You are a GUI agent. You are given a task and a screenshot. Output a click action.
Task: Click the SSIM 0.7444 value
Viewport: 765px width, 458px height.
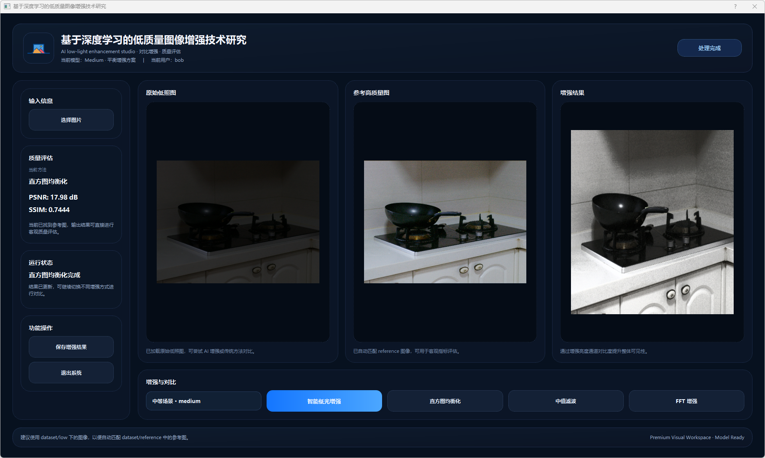click(x=49, y=210)
